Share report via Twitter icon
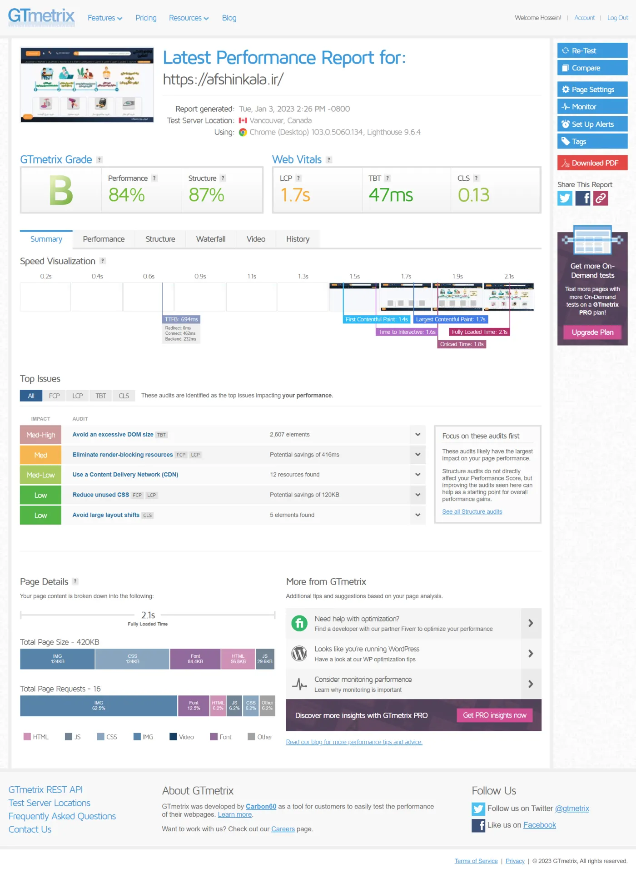Screen dimensions: 636x873 coord(565,198)
